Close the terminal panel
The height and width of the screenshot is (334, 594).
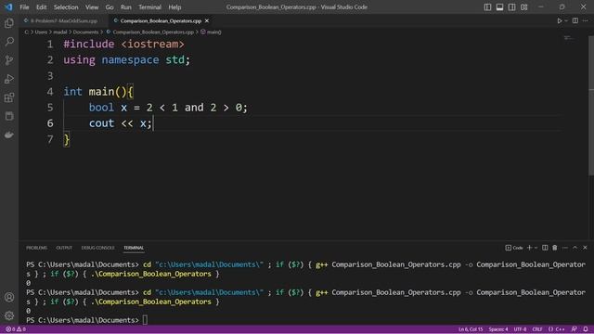585,248
